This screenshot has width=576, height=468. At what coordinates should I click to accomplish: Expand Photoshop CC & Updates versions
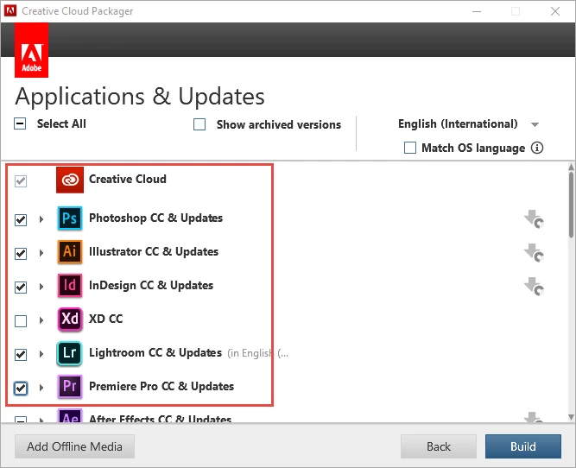point(41,219)
